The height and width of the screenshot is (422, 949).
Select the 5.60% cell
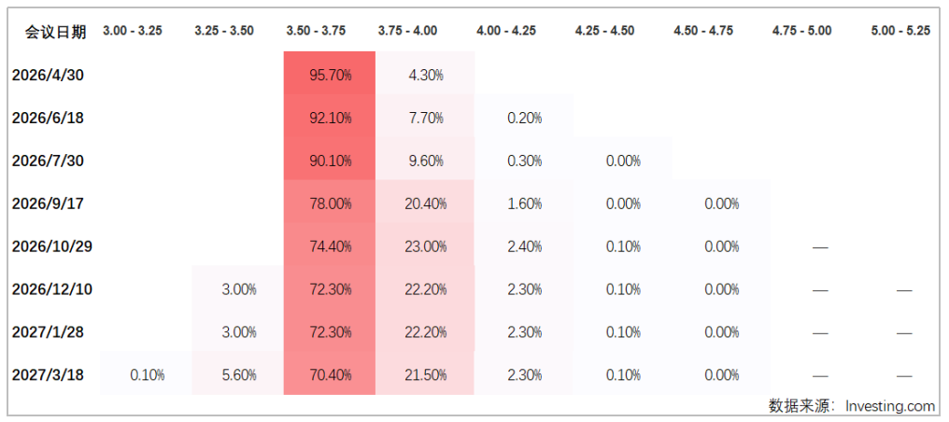click(239, 374)
